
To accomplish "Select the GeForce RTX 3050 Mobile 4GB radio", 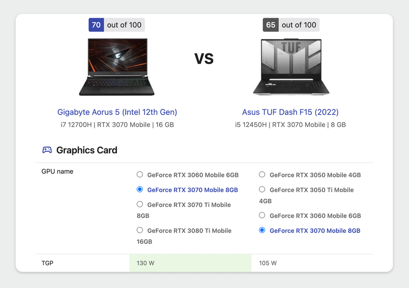I will (262, 174).
